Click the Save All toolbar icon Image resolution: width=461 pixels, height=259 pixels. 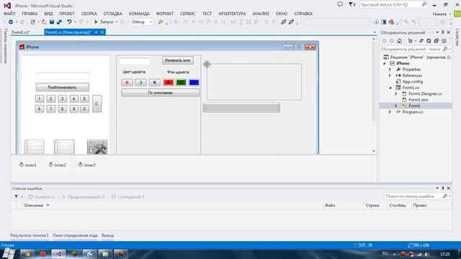click(59, 22)
